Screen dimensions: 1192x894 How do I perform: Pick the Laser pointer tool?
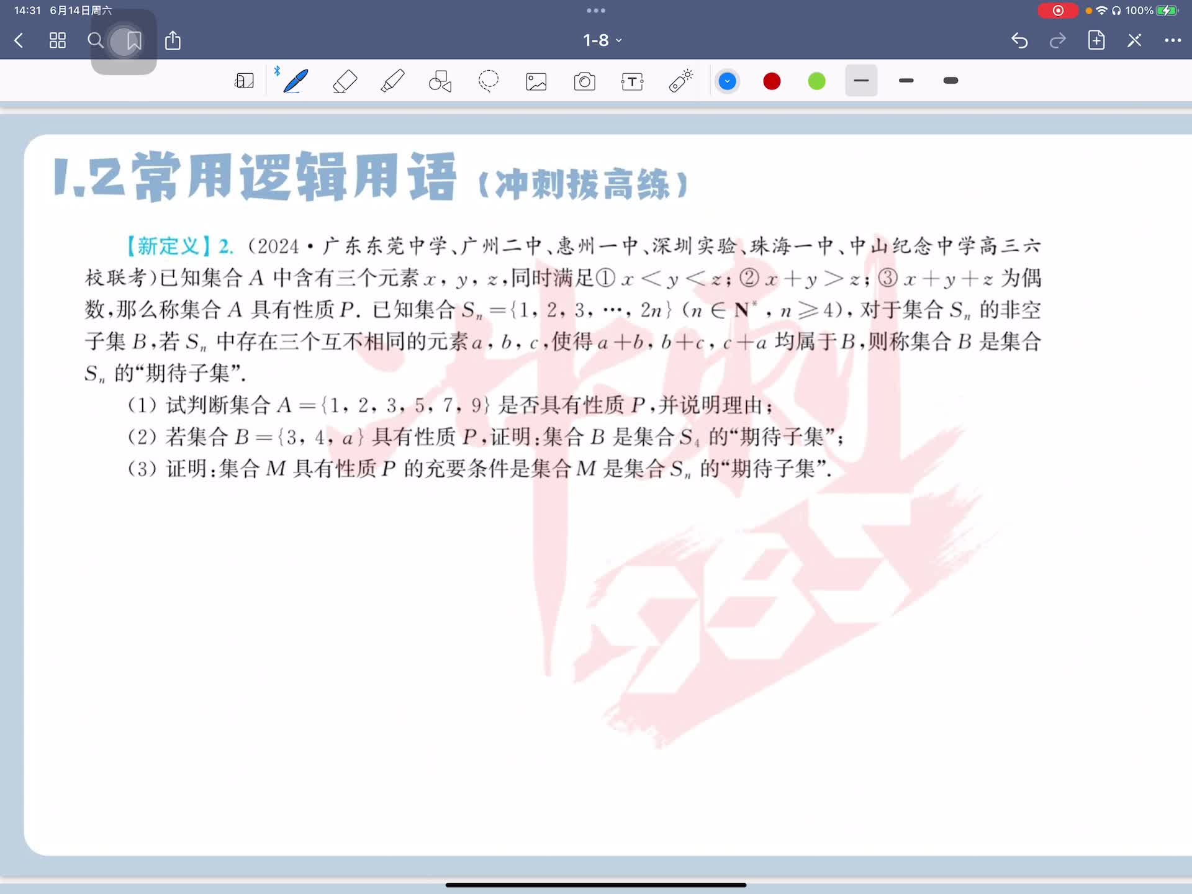pyautogui.click(x=680, y=81)
